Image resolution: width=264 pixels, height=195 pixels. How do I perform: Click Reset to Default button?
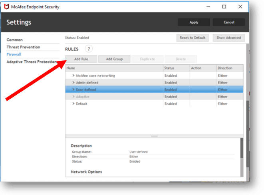coord(193,38)
